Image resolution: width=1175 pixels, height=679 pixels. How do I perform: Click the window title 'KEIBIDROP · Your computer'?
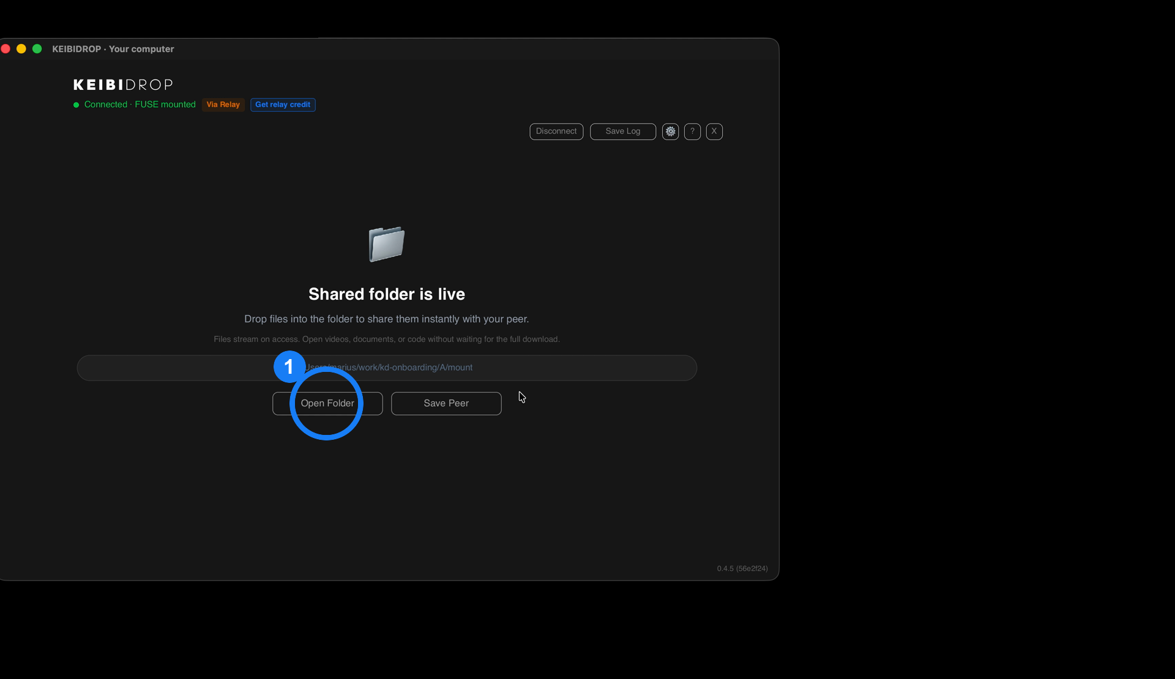coord(113,49)
